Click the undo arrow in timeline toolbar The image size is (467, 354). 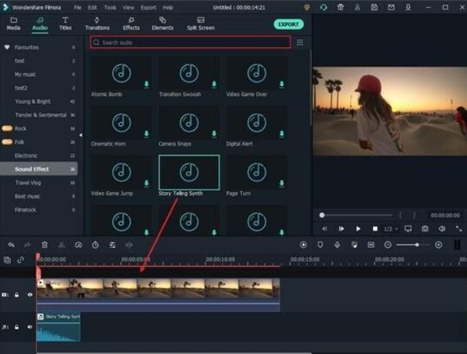10,245
